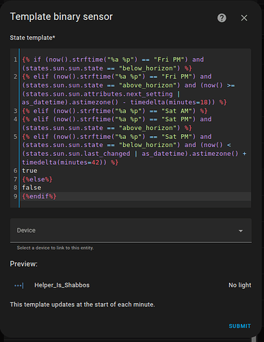Screen dimensions: 264x342
Task: Click 'Select a device to link' helper text
Action: 55,248
